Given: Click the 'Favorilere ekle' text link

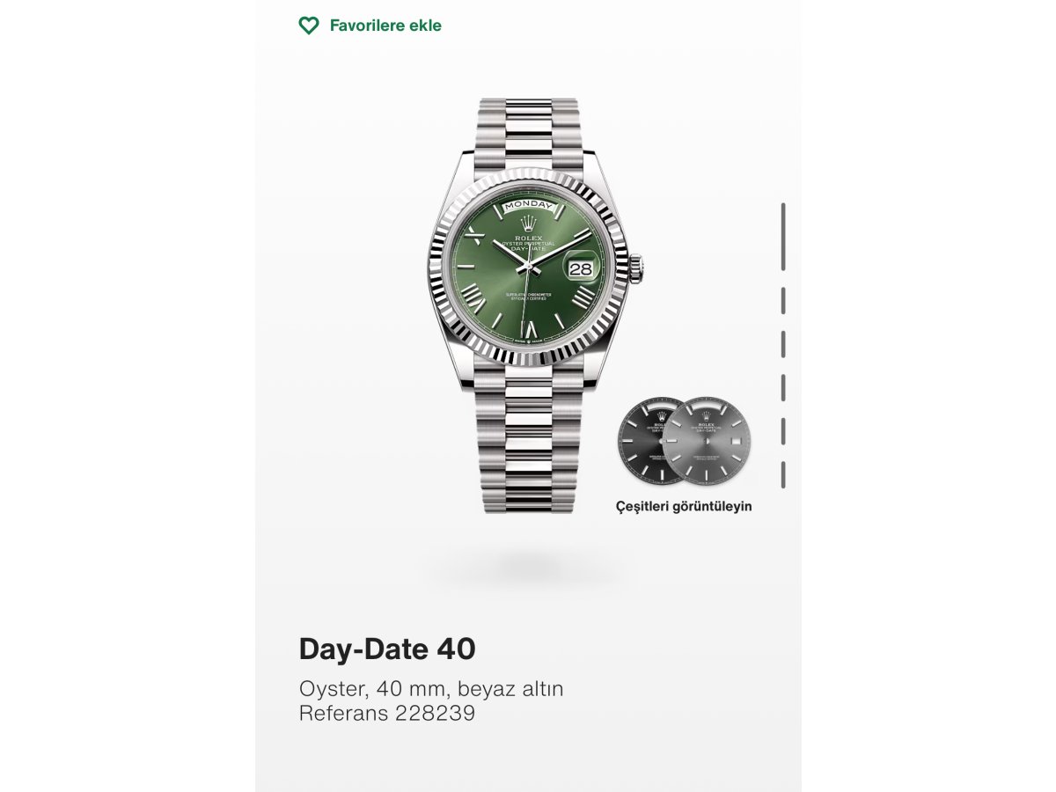Looking at the screenshot, I should [x=385, y=26].
